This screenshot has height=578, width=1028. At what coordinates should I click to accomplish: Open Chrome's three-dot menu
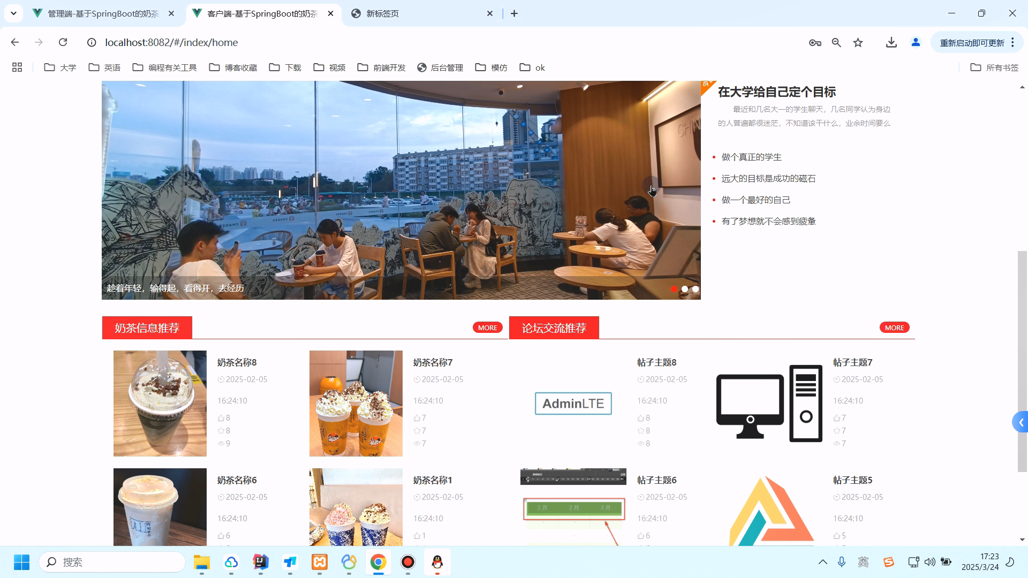click(x=1012, y=42)
